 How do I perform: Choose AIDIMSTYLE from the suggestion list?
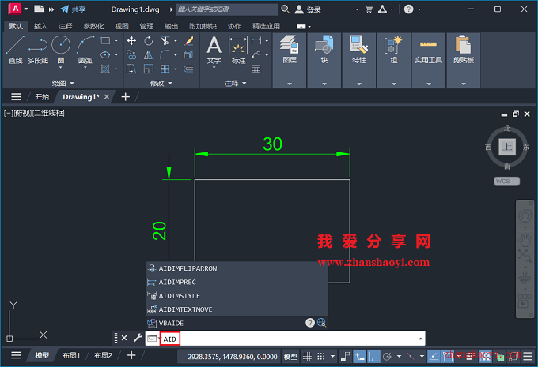(237, 296)
